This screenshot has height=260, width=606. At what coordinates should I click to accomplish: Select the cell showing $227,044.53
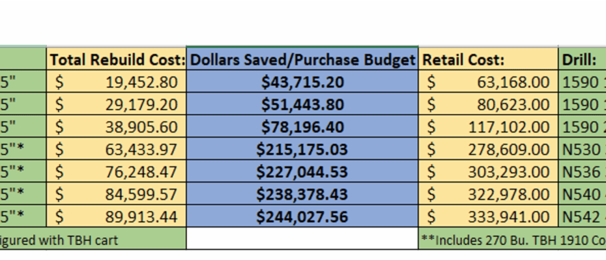coord(302,171)
